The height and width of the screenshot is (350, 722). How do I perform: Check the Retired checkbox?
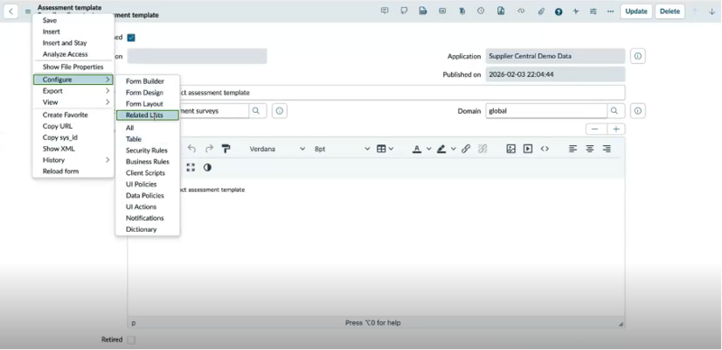pyautogui.click(x=131, y=340)
